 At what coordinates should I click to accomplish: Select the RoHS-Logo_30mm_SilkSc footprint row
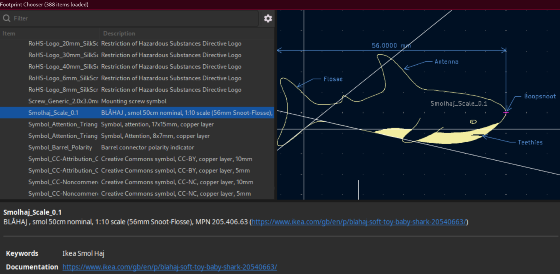point(137,55)
